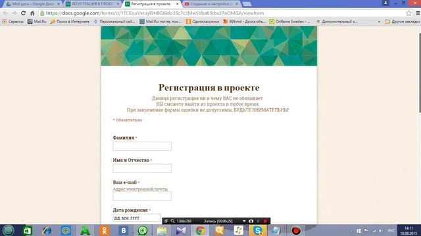Switch to the Google Диск tab
Image resolution: width=421 pixels, height=236 pixels.
33,4
